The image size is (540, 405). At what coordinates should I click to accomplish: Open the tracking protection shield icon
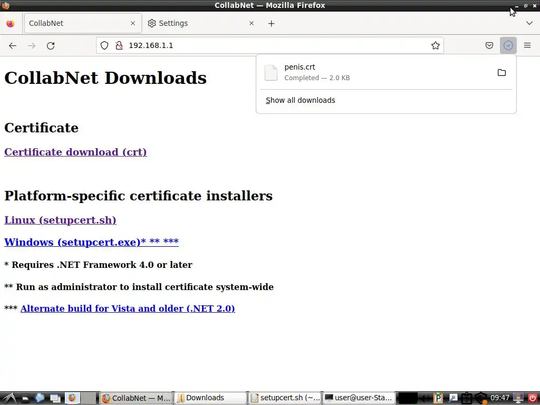(104, 45)
